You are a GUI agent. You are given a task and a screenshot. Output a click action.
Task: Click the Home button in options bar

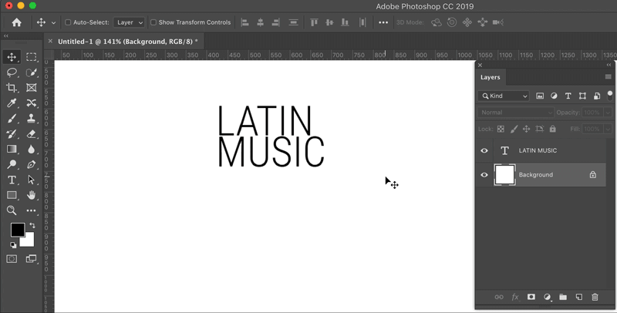(x=16, y=22)
